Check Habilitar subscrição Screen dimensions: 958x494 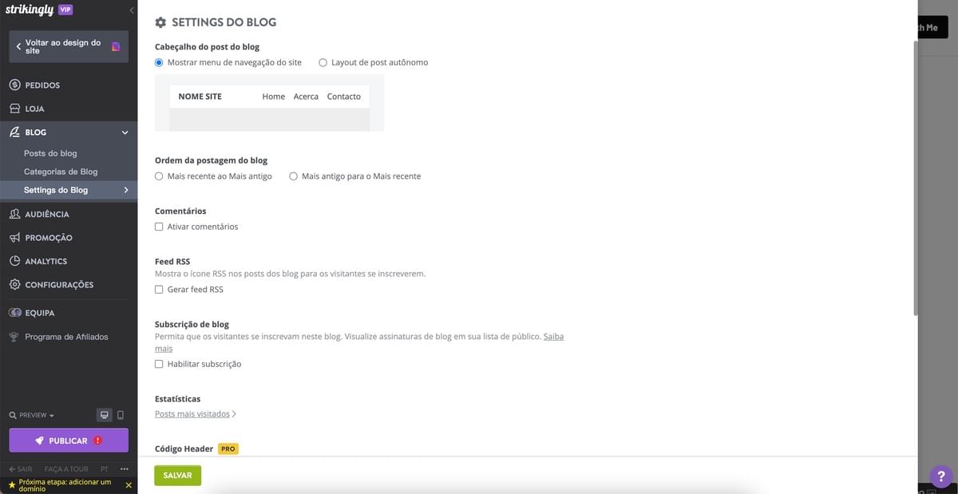click(x=159, y=364)
